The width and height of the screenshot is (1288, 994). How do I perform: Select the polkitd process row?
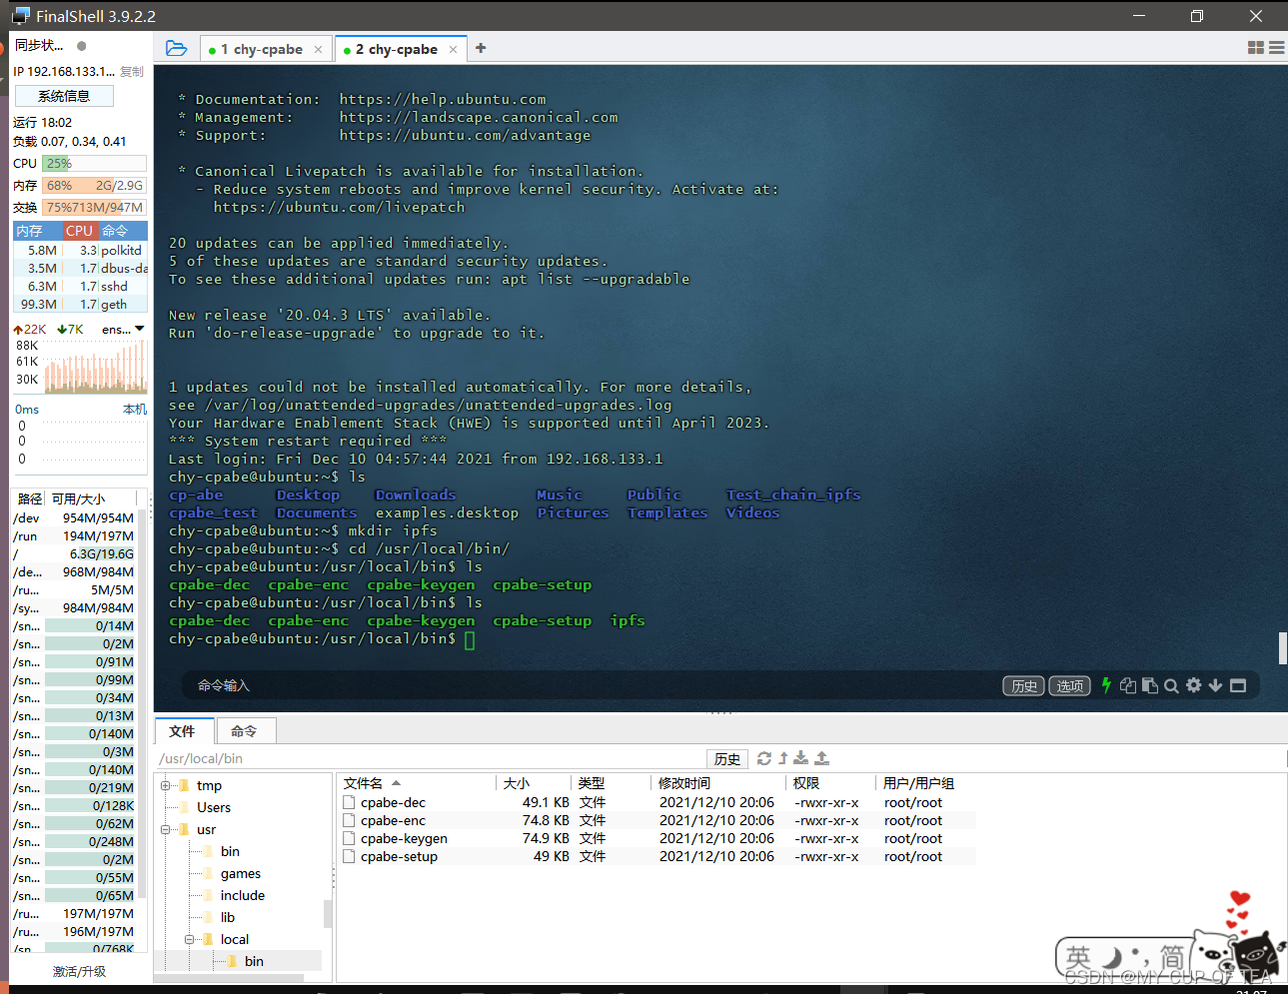(x=80, y=250)
